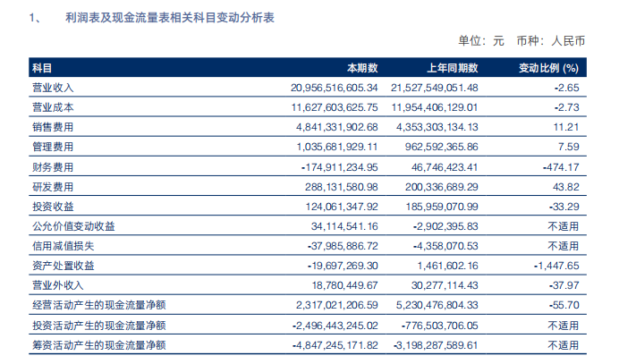Viewport: 619px width, 364px height.
Task: Select 资产处置收益 change ratio -1,447.65
Action: point(556,266)
